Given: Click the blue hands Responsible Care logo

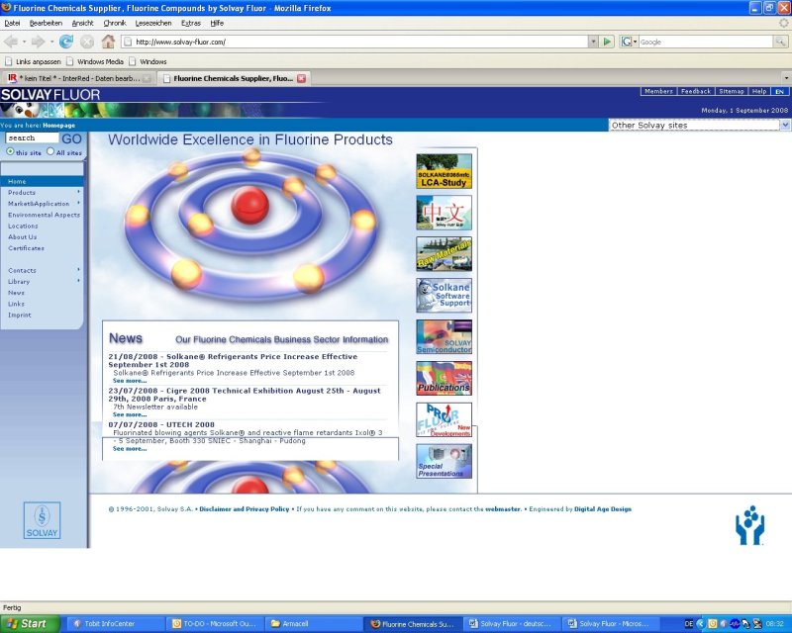Looking at the screenshot, I should (750, 525).
